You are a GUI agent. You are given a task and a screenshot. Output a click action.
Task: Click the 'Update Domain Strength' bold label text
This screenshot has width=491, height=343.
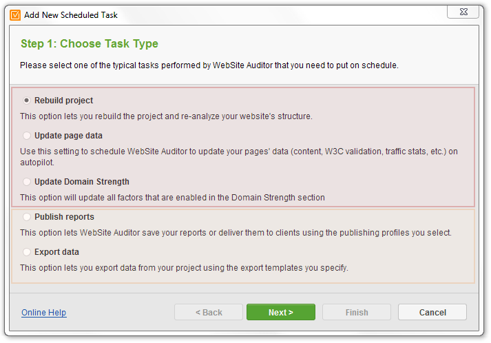click(82, 182)
